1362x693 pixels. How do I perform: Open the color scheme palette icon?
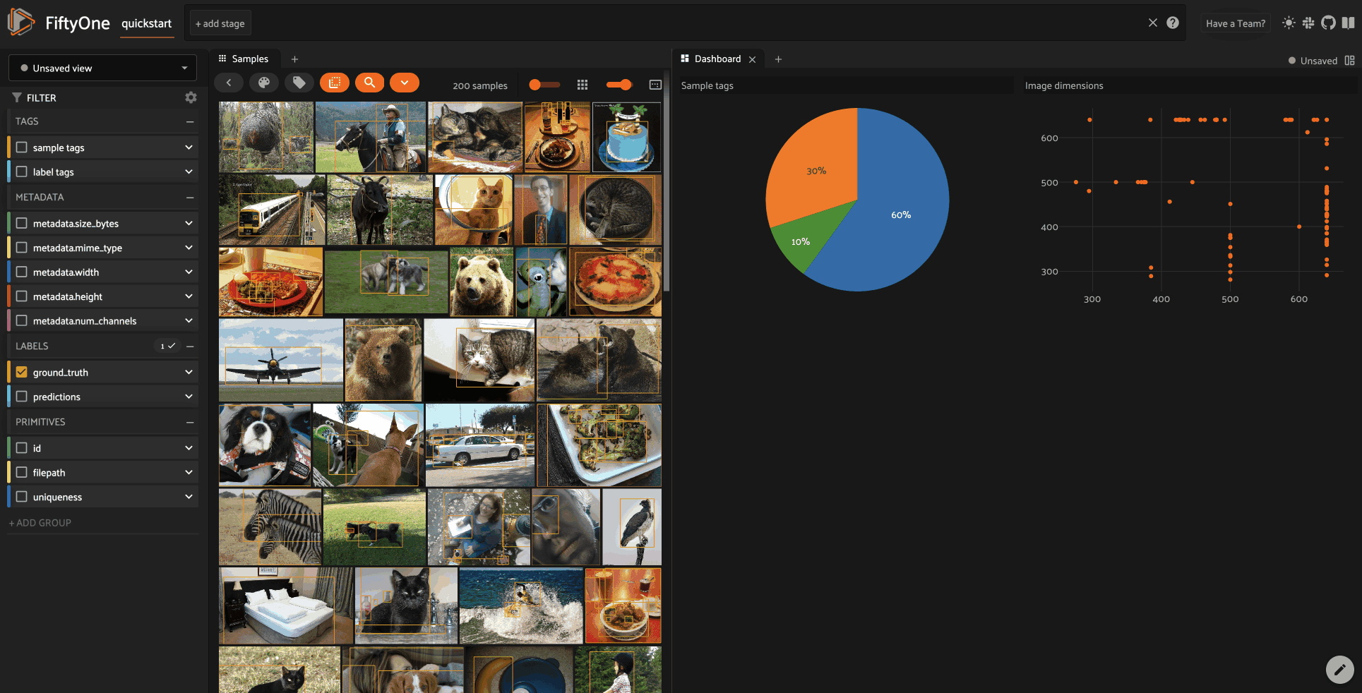click(264, 83)
